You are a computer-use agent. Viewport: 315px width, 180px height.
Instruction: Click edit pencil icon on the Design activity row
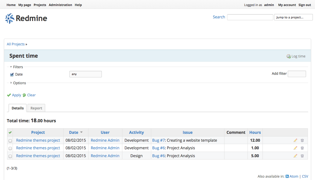295,156
